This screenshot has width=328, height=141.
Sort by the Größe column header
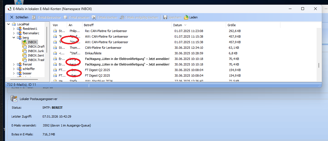[x=253, y=25]
